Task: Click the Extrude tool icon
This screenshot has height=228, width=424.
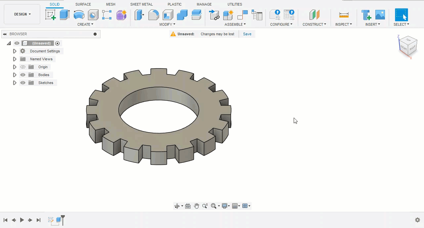Action: [64, 15]
